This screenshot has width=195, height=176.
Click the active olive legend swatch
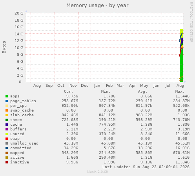[7, 158]
